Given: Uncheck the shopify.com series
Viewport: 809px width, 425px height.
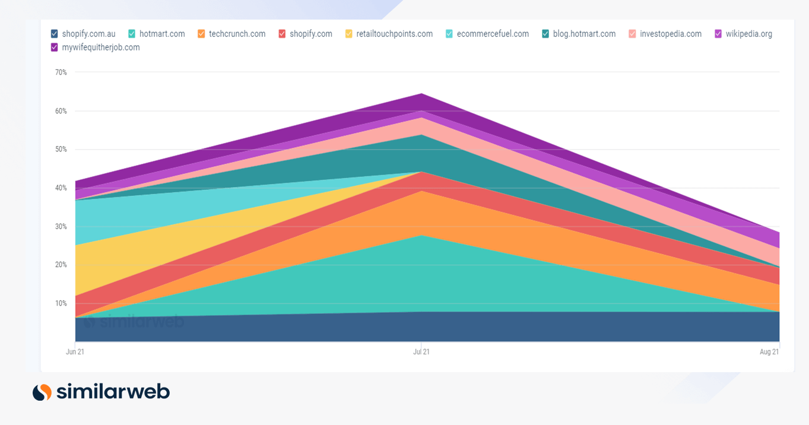Looking at the screenshot, I should tap(282, 34).
